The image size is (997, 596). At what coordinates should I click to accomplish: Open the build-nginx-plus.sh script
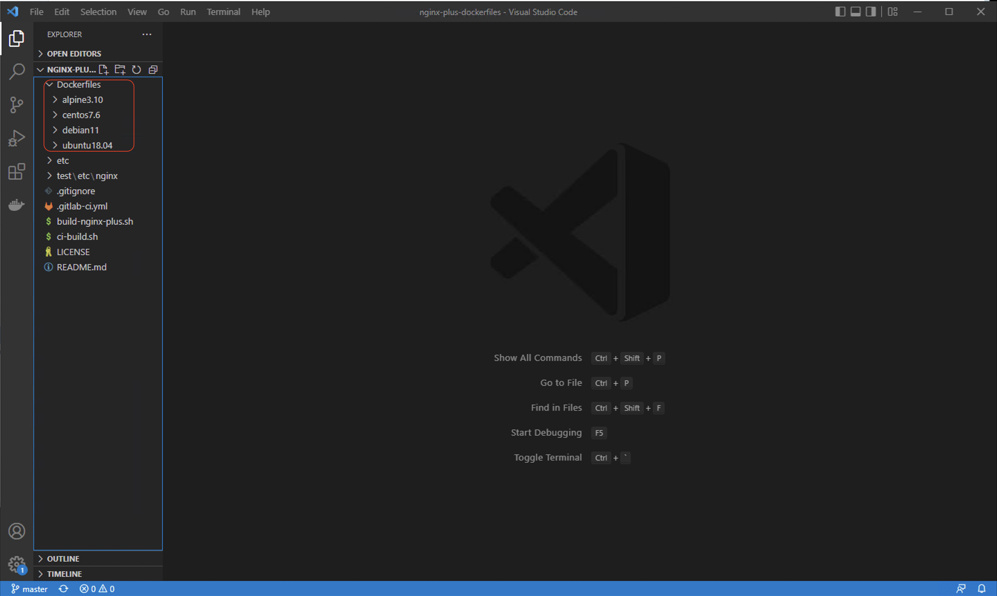(98, 222)
